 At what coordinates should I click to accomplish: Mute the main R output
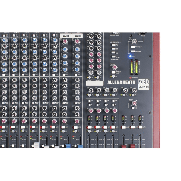coord(132,127)
